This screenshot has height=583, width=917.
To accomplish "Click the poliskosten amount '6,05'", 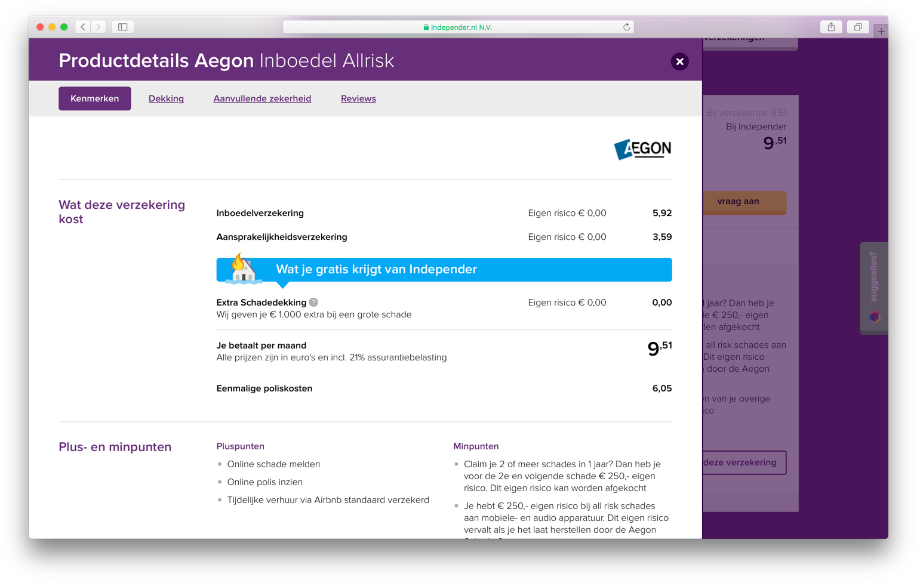I will click(x=662, y=388).
